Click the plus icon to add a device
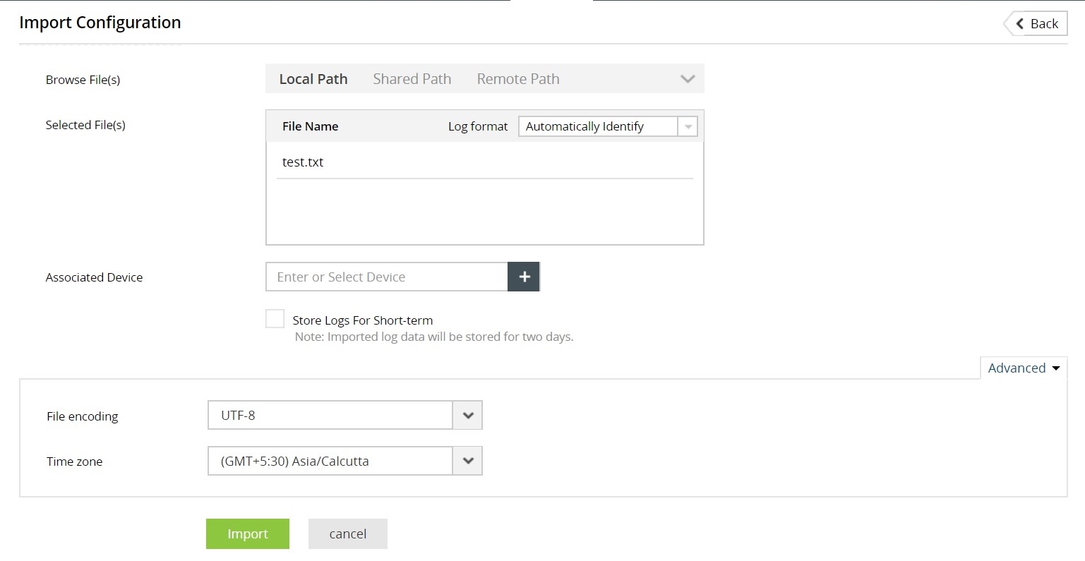This screenshot has width=1085, height=561. point(524,277)
